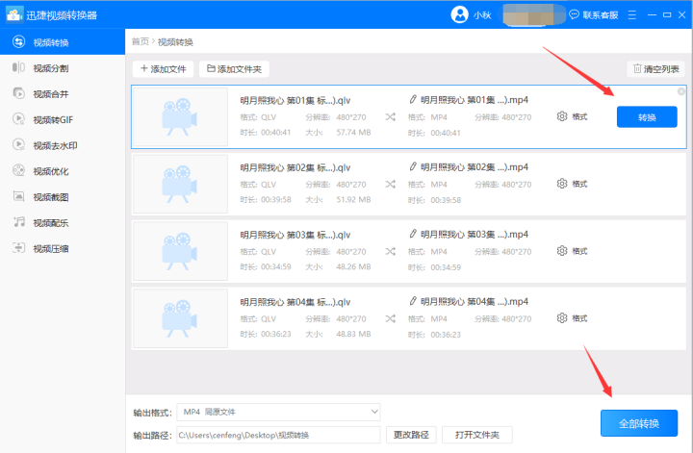Click the source filename 明月照我心 第01集 标...).qlv
Image resolution: width=693 pixels, height=453 pixels.
pyautogui.click(x=295, y=100)
